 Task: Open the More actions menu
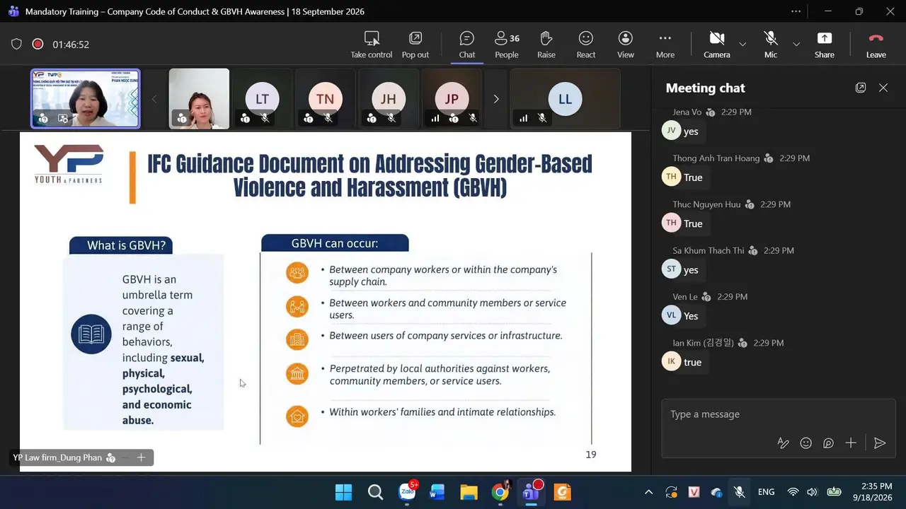point(665,44)
